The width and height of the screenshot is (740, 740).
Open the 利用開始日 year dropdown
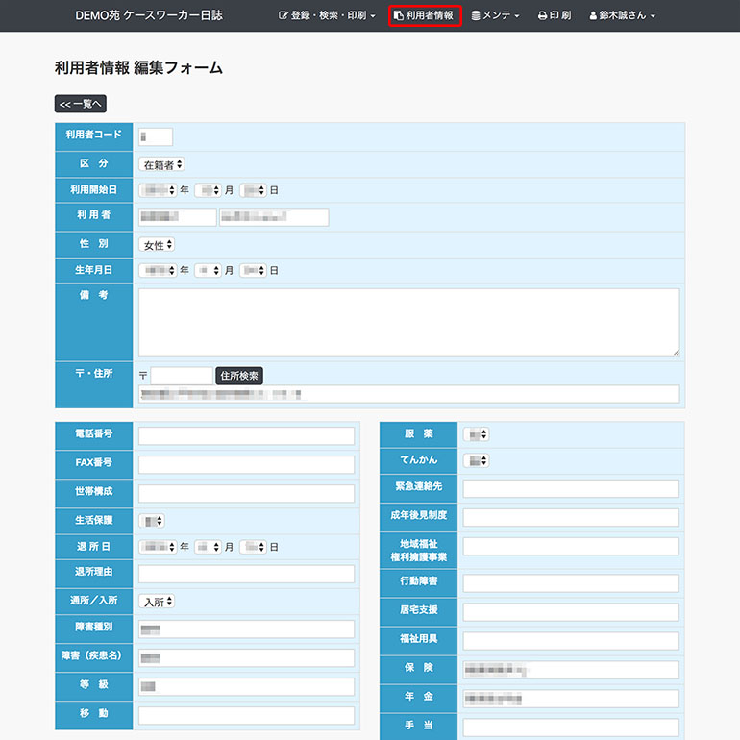click(159, 190)
